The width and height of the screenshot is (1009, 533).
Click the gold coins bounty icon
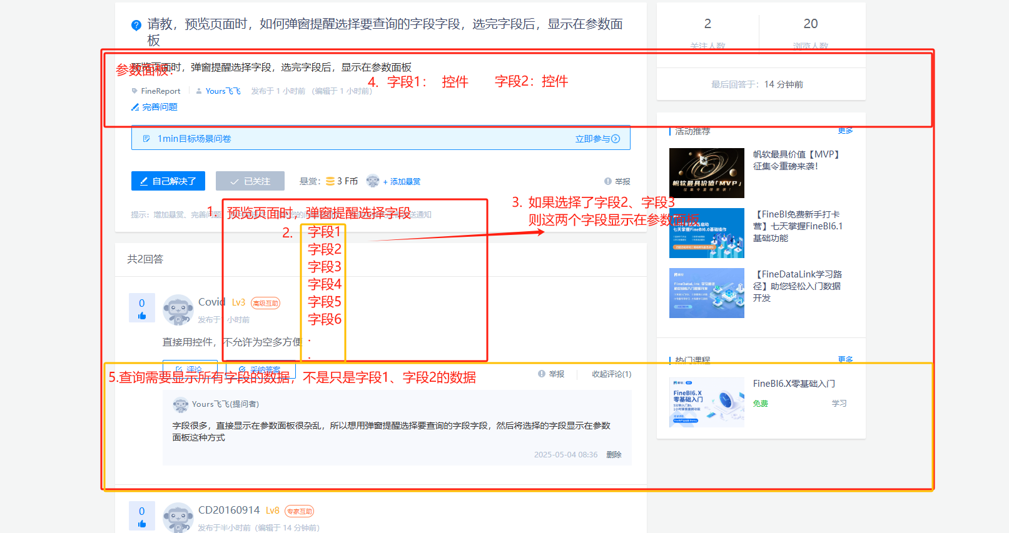[x=330, y=181]
